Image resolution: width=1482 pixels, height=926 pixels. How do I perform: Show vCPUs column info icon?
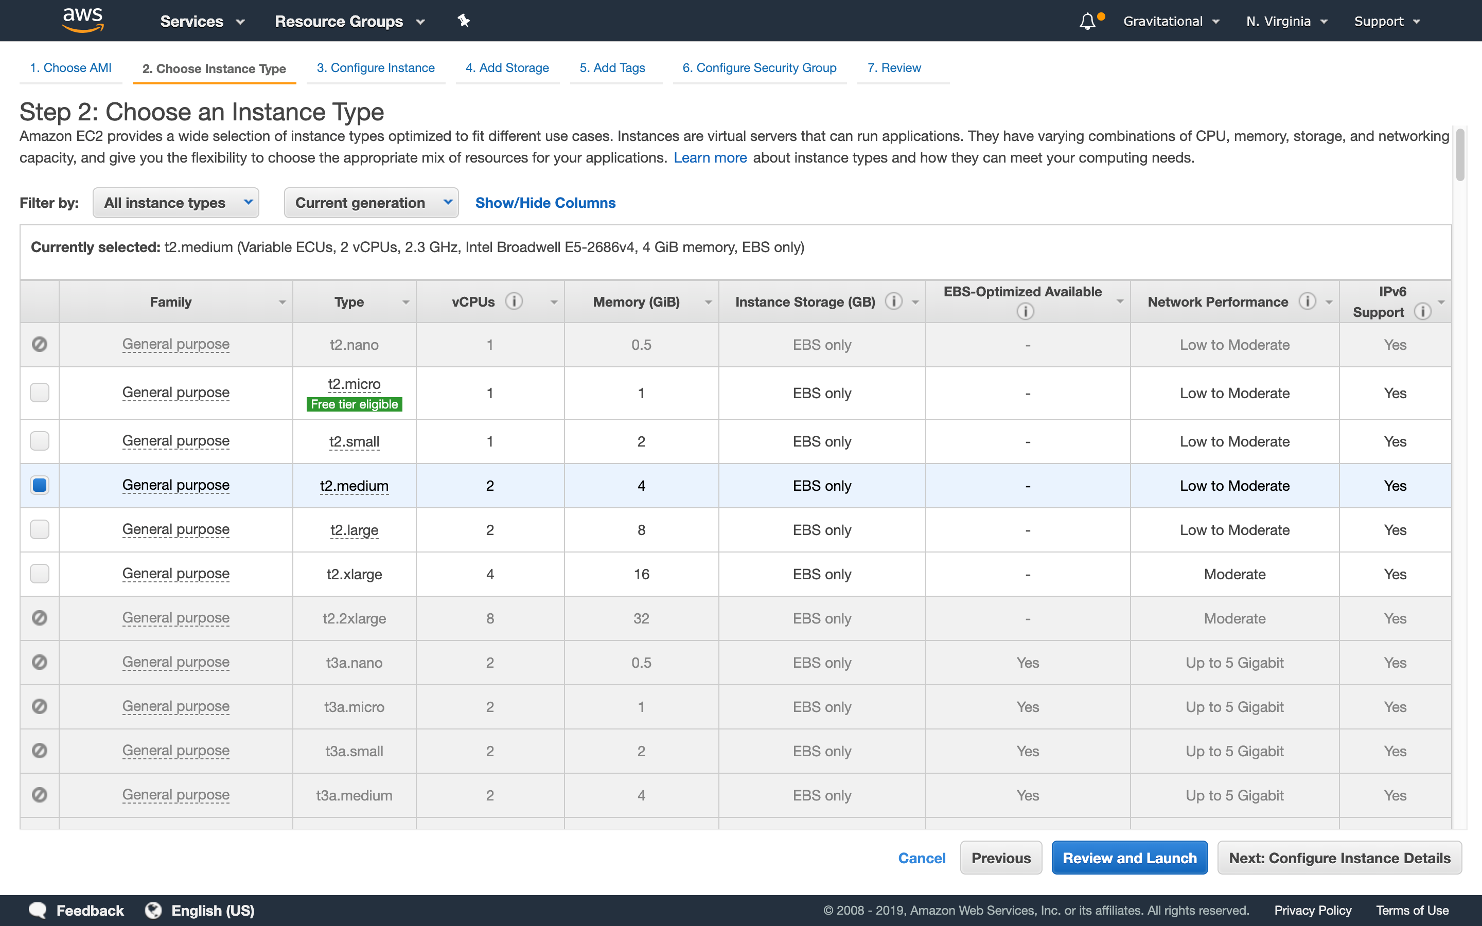click(x=514, y=301)
